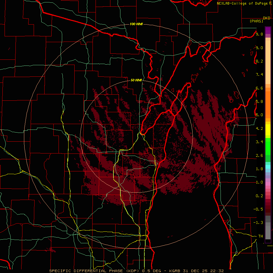Viewport: 273px width, 273px height.
Task: Click the TH threshold label in the legend
Action: pos(261,236)
